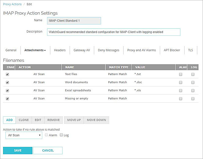Tick Log checkbox in Missing or empty row
This screenshot has width=203, height=159.
(193, 99)
